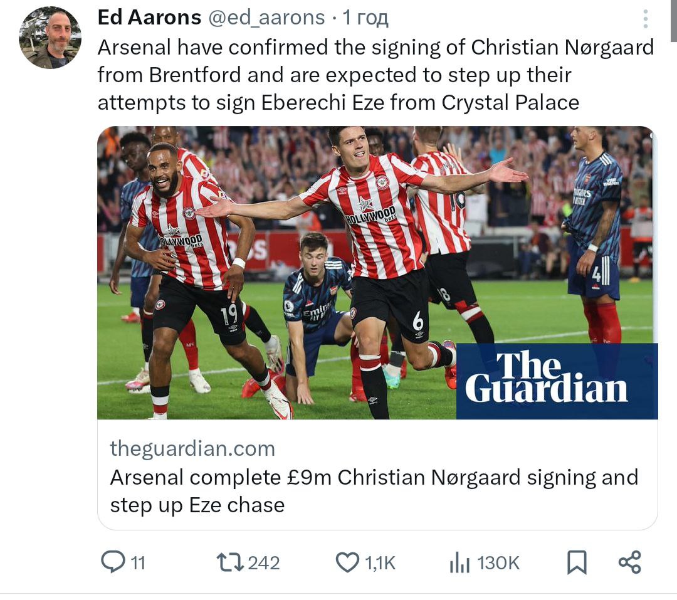Open the Guardian article preview image
The image size is (677, 600).
pyautogui.click(x=377, y=273)
